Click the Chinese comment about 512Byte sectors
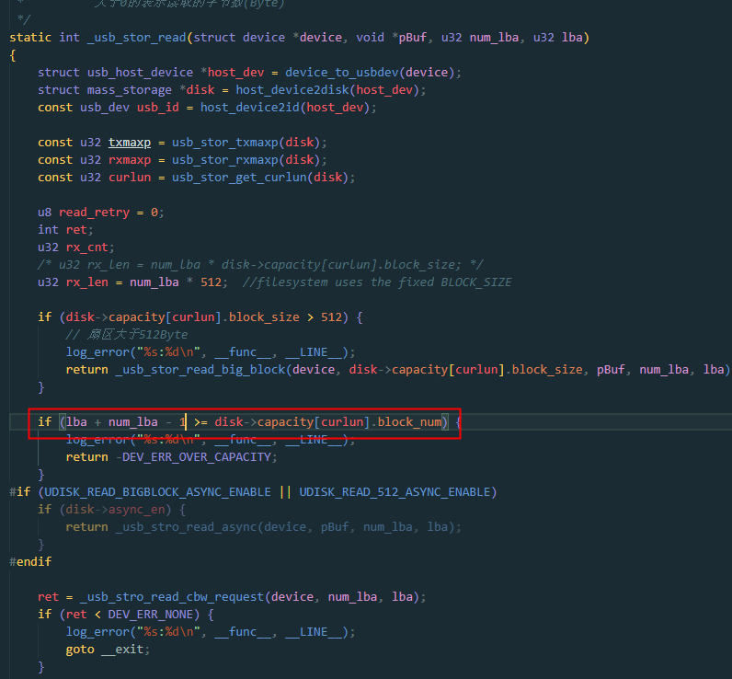732x679 pixels. pyautogui.click(x=127, y=335)
